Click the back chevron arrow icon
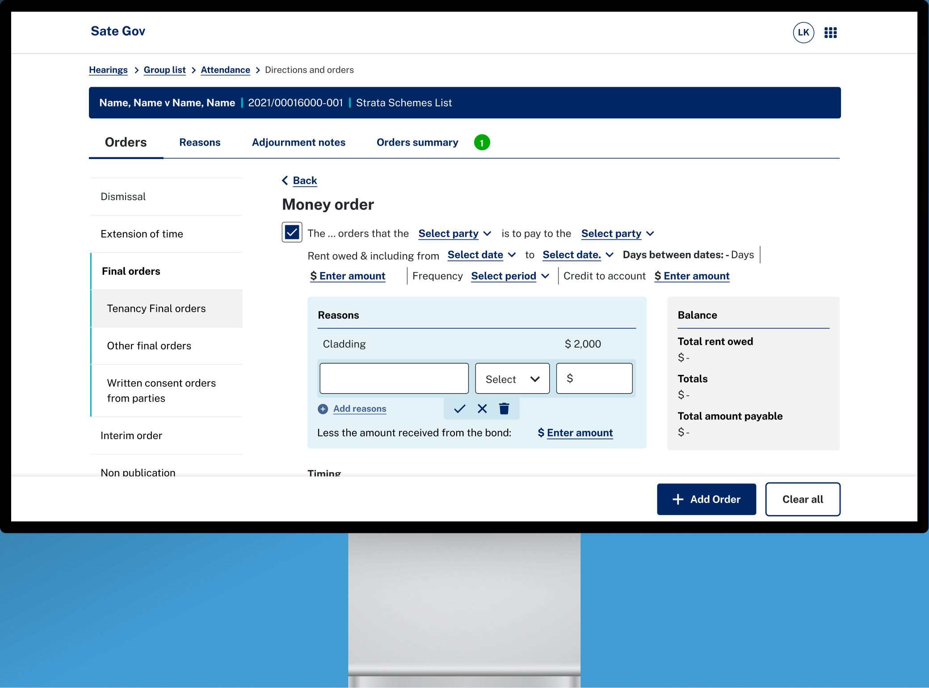The image size is (929, 688). [285, 180]
